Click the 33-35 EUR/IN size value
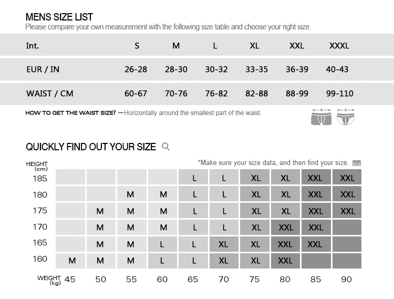The width and height of the screenshot is (394, 299). pyautogui.click(x=256, y=69)
